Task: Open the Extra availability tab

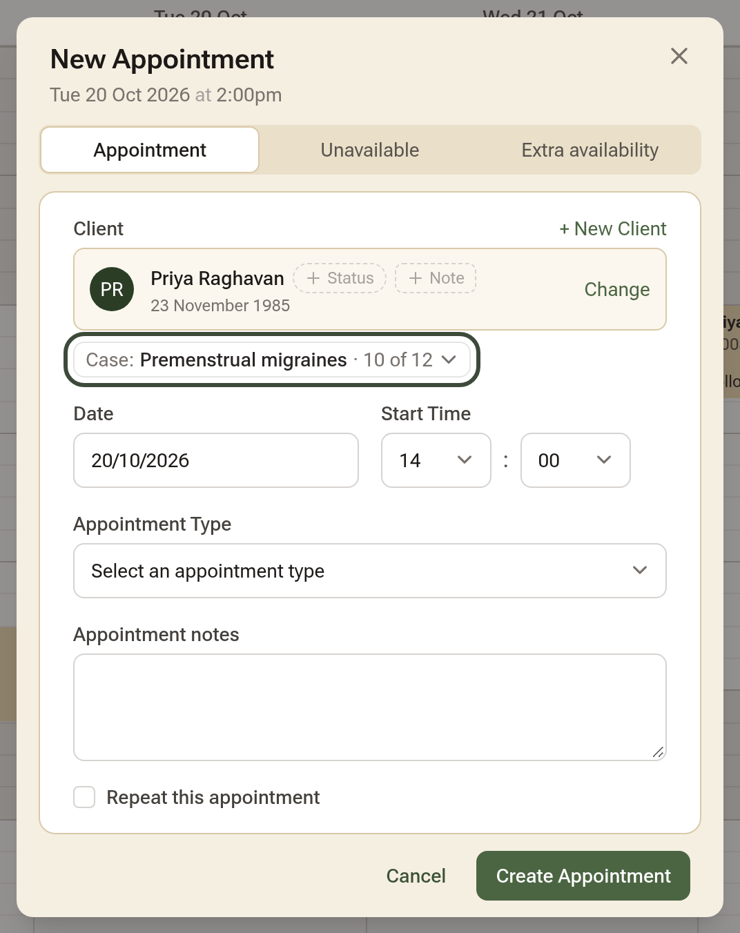Action: pyautogui.click(x=590, y=150)
